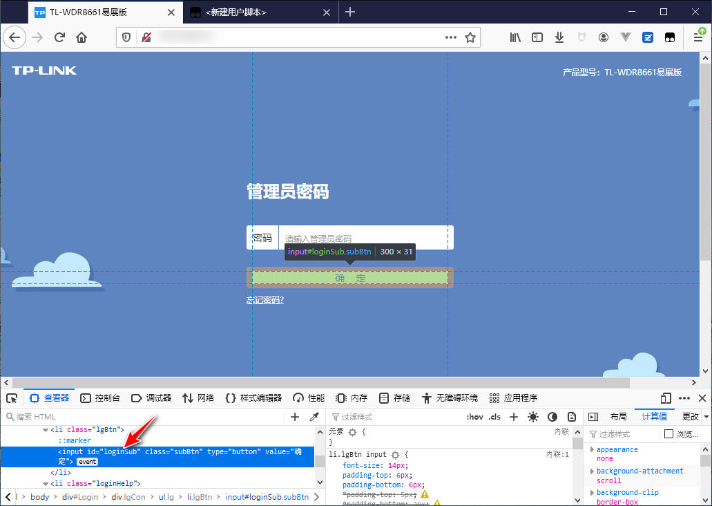This screenshot has height=506, width=712.
Task: Open the page actions three-dot menu
Action: click(450, 37)
